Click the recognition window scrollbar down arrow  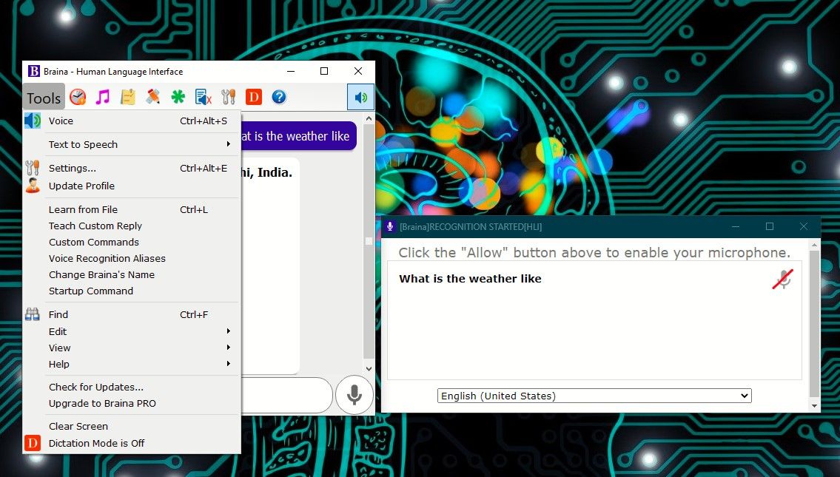coord(814,406)
